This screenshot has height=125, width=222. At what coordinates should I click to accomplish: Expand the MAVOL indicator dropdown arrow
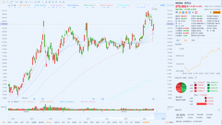(x=21, y=102)
